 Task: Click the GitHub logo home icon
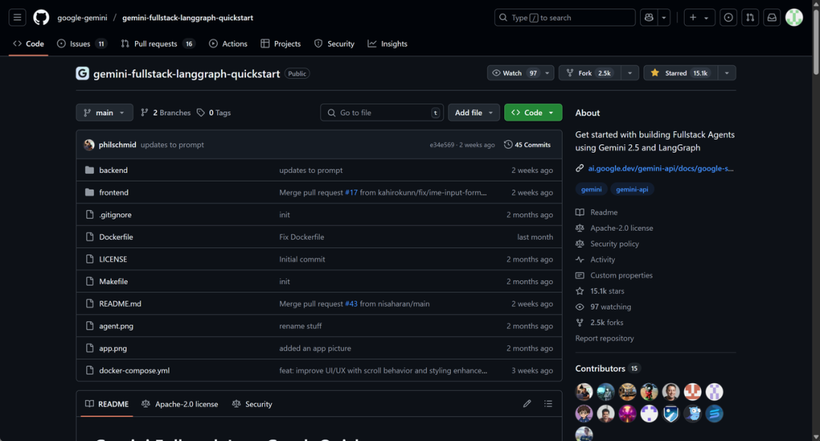(x=41, y=17)
